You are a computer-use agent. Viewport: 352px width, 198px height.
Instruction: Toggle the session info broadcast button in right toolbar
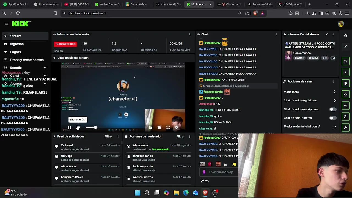pos(346,105)
